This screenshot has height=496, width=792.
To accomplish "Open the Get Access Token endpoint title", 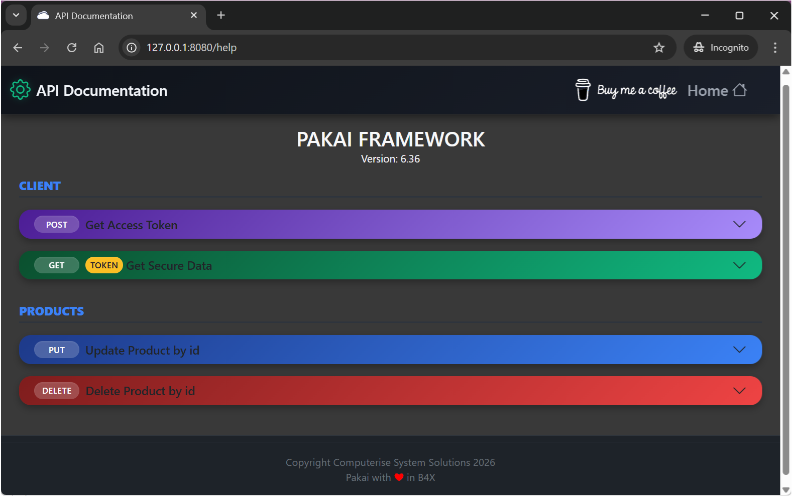I will click(x=132, y=225).
